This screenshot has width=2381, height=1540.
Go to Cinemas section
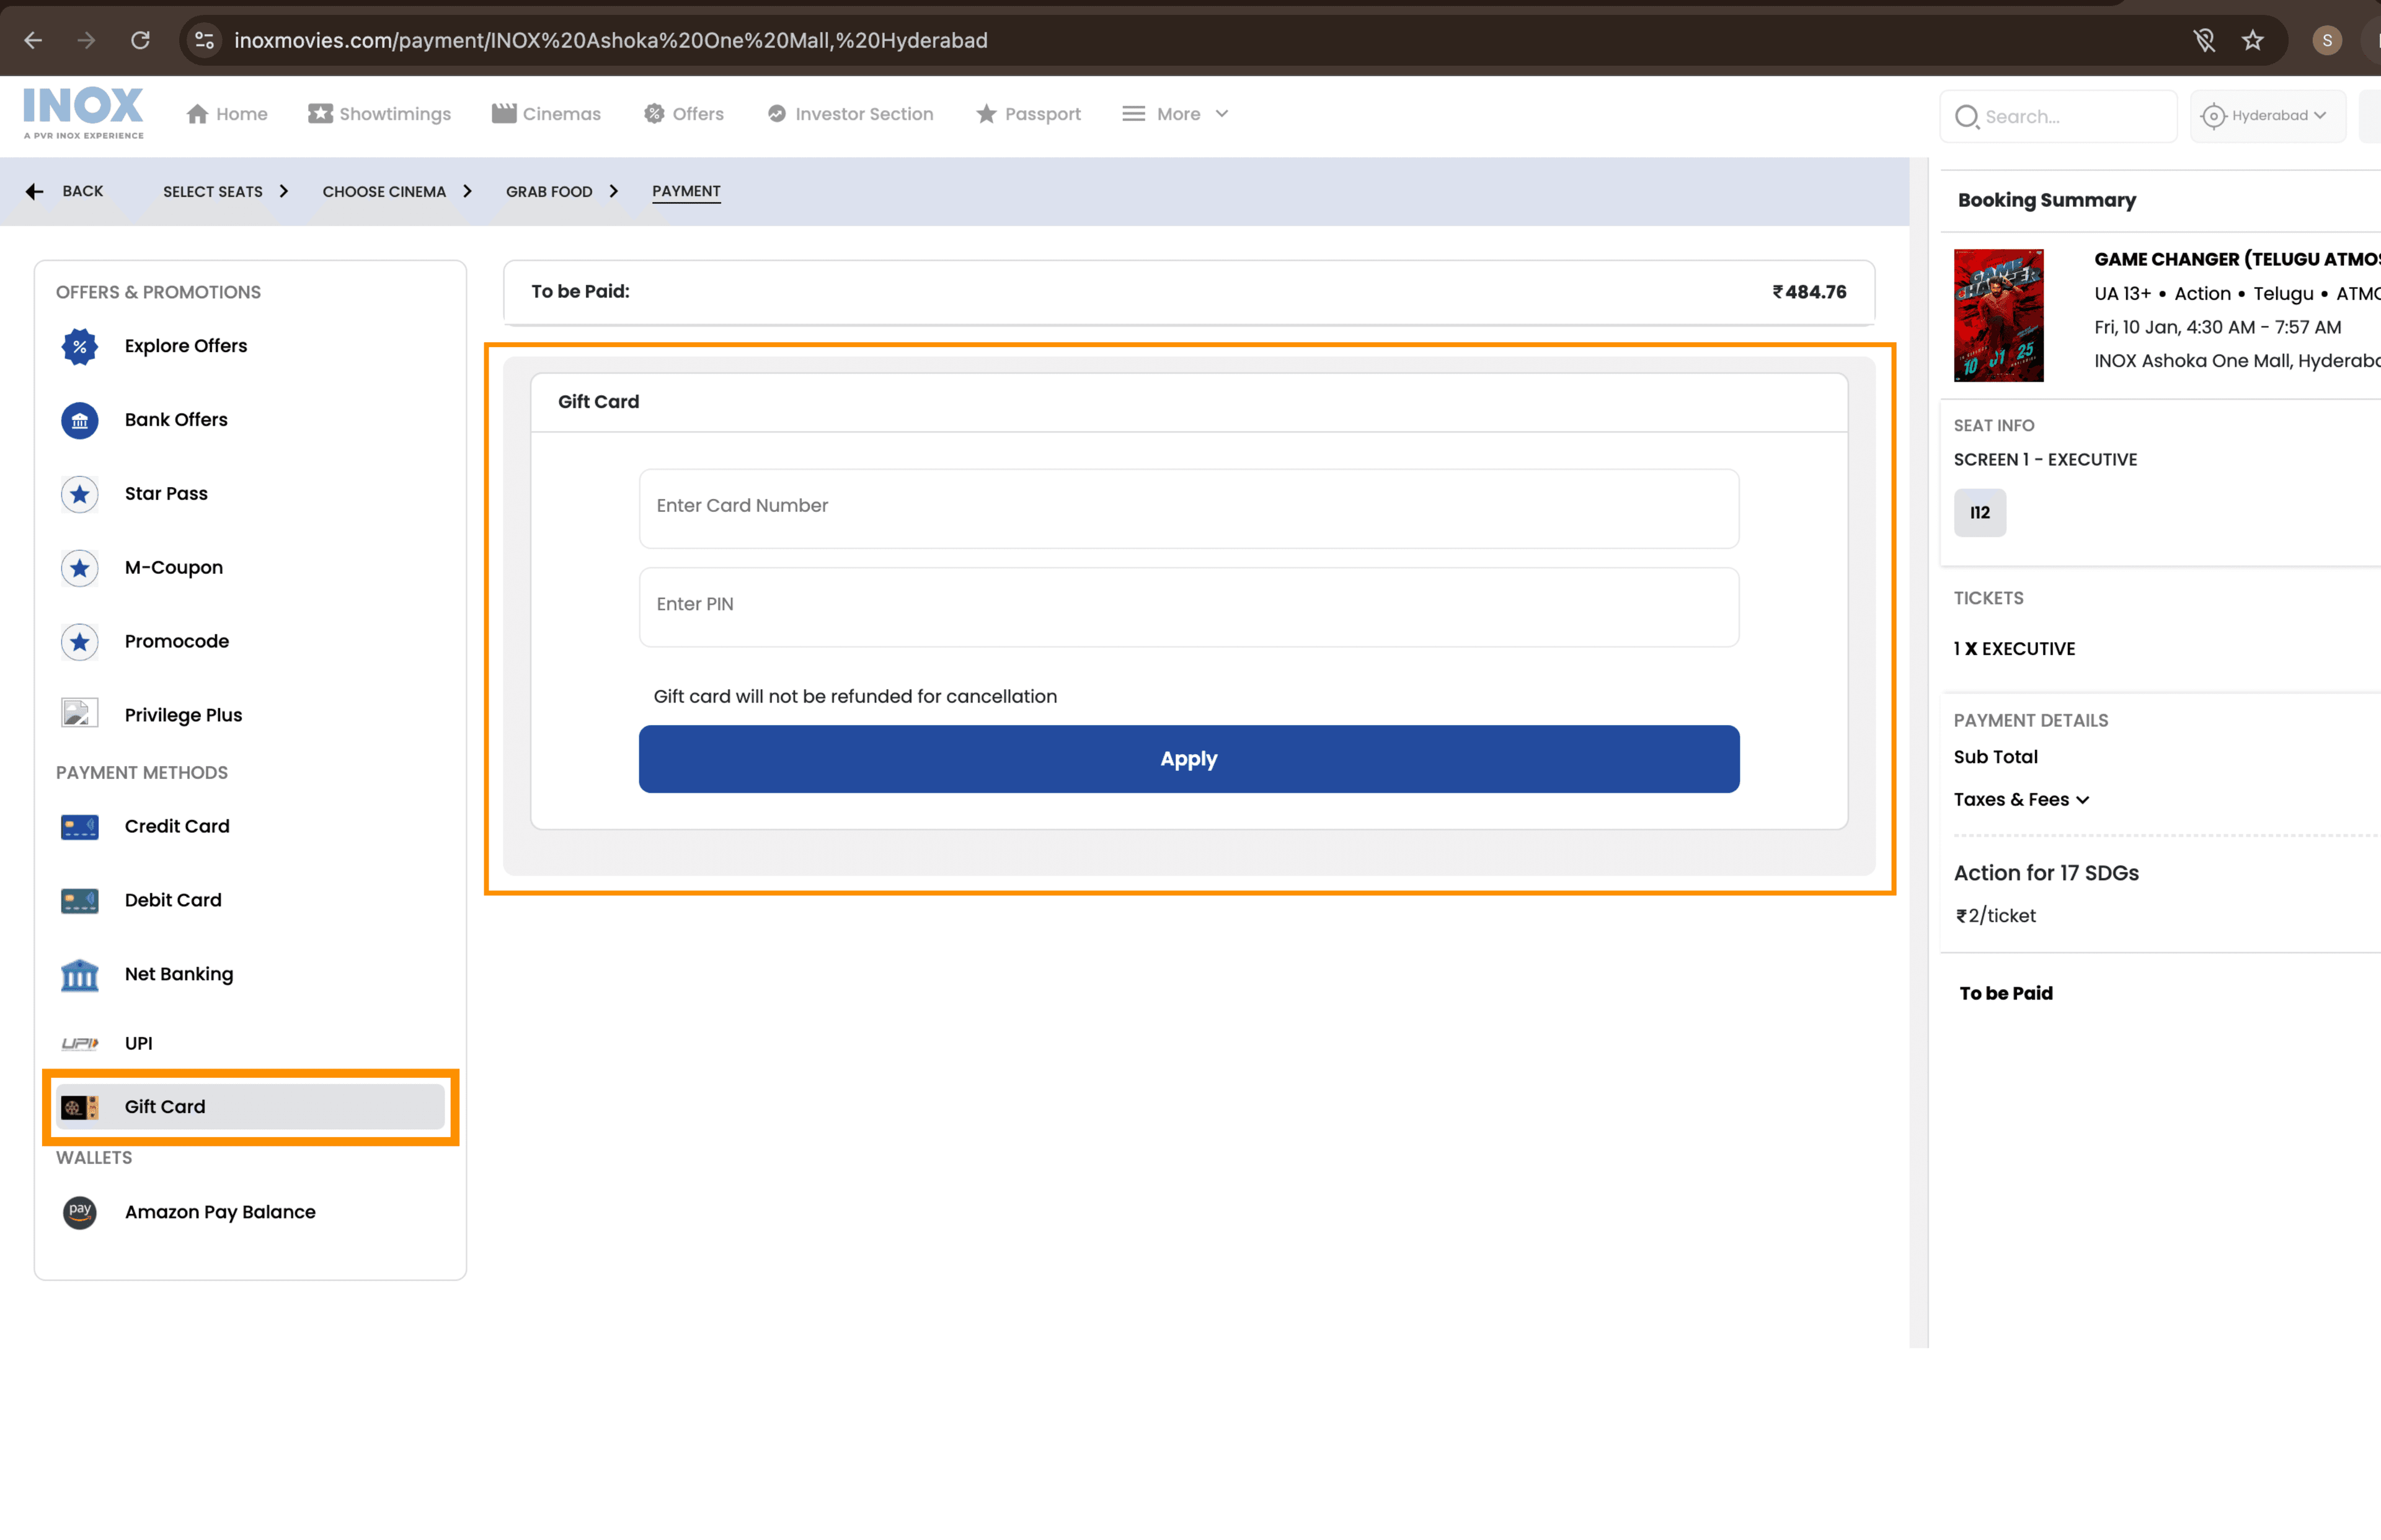(546, 114)
